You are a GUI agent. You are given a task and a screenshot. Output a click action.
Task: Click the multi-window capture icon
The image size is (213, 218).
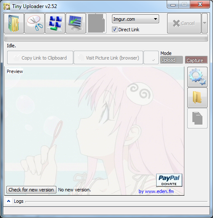55,23
